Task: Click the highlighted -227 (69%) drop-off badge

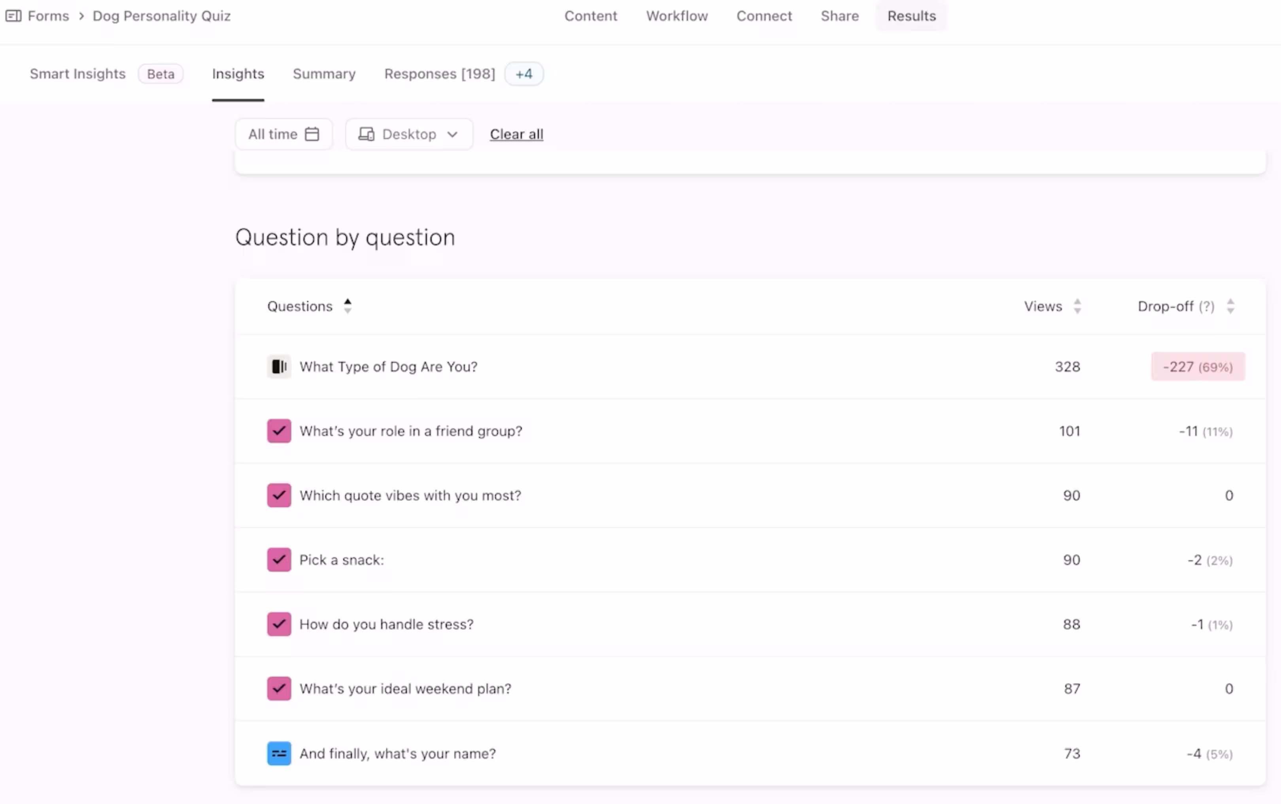Action: (x=1198, y=367)
